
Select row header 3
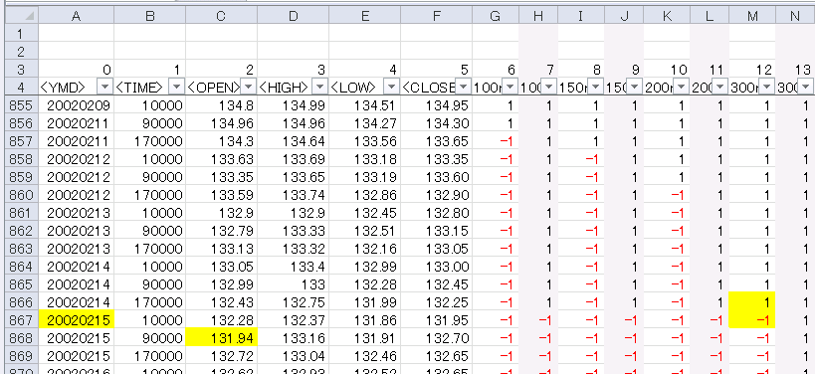point(21,69)
